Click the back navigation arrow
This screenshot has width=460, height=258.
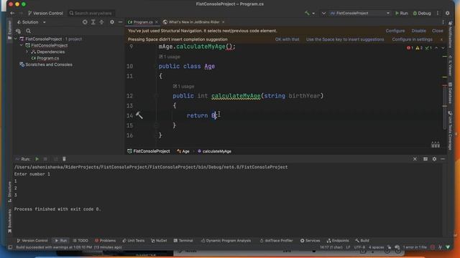coord(12,13)
